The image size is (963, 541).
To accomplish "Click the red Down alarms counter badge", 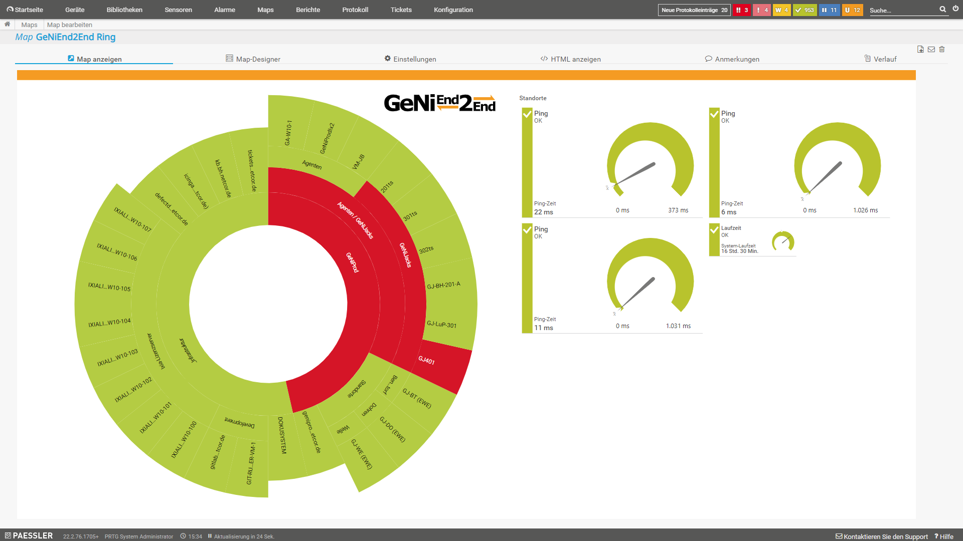I will [x=741, y=10].
